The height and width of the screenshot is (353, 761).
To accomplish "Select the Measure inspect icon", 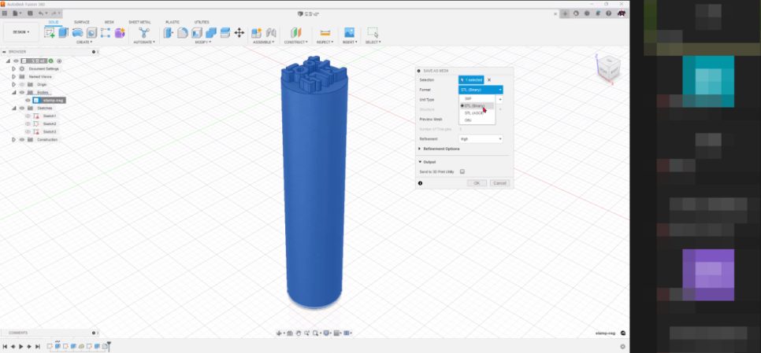I will click(x=325, y=32).
